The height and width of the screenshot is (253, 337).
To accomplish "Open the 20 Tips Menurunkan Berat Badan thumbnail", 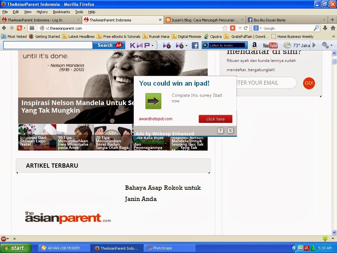I will click(x=113, y=137).
